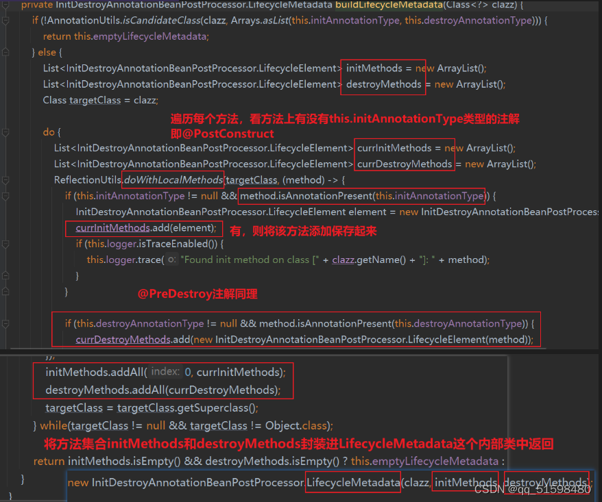The image size is (602, 502).
Task: Collapse the buildLifecycleMetadata method fold arrow
Action: point(4,5)
